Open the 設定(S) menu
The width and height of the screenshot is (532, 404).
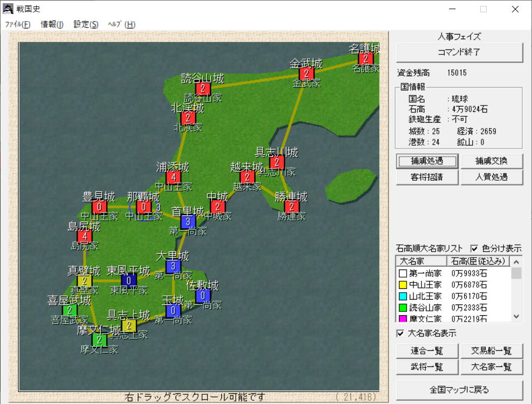pyautogui.click(x=86, y=24)
